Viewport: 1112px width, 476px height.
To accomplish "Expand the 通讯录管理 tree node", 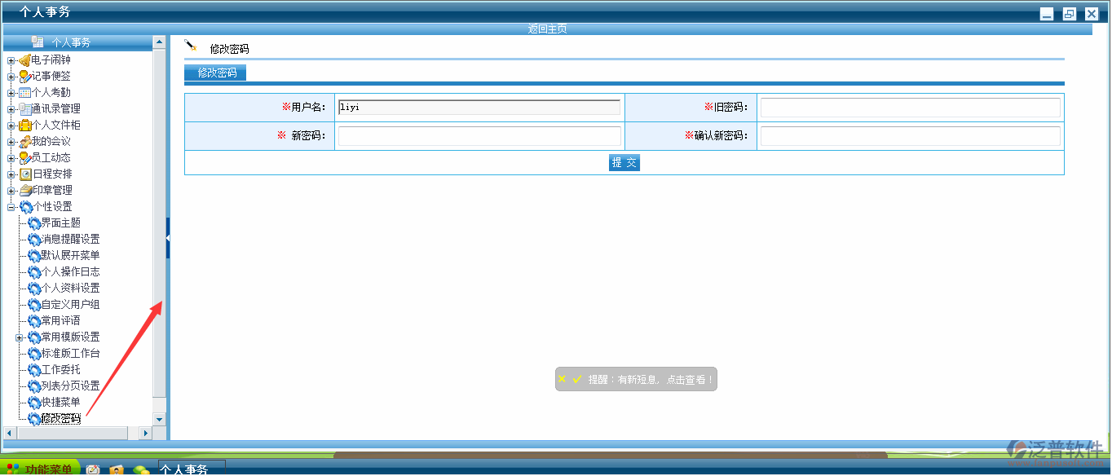I will click(x=11, y=109).
